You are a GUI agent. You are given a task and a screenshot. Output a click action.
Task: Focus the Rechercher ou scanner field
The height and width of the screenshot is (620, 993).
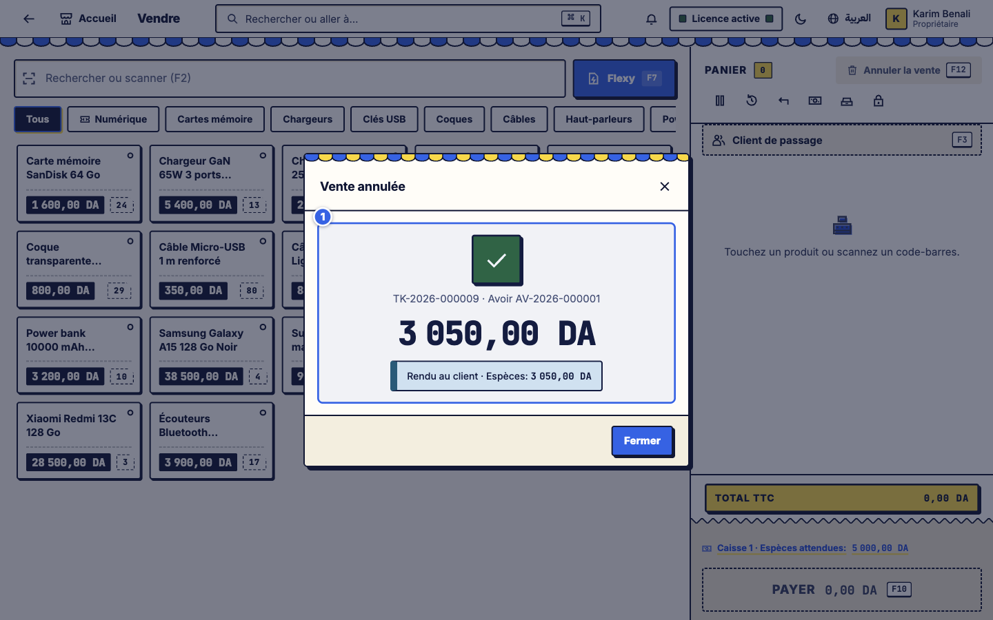tap(290, 79)
